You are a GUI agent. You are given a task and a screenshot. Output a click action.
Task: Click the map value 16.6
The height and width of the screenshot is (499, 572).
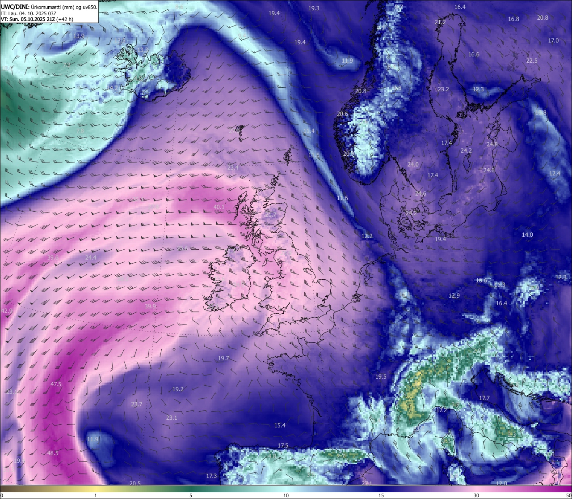tap(474, 54)
